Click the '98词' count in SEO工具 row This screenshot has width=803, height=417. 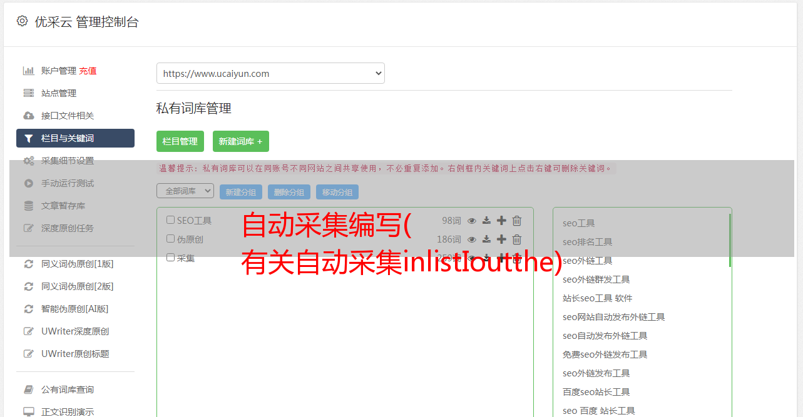tap(451, 221)
